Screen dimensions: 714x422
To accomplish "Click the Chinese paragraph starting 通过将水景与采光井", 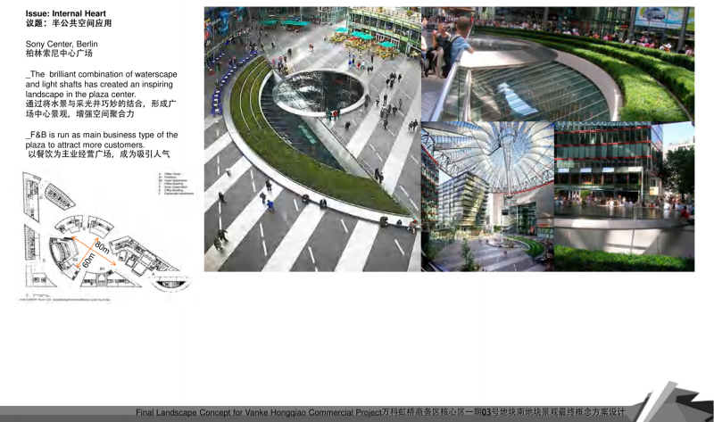I will (x=101, y=109).
